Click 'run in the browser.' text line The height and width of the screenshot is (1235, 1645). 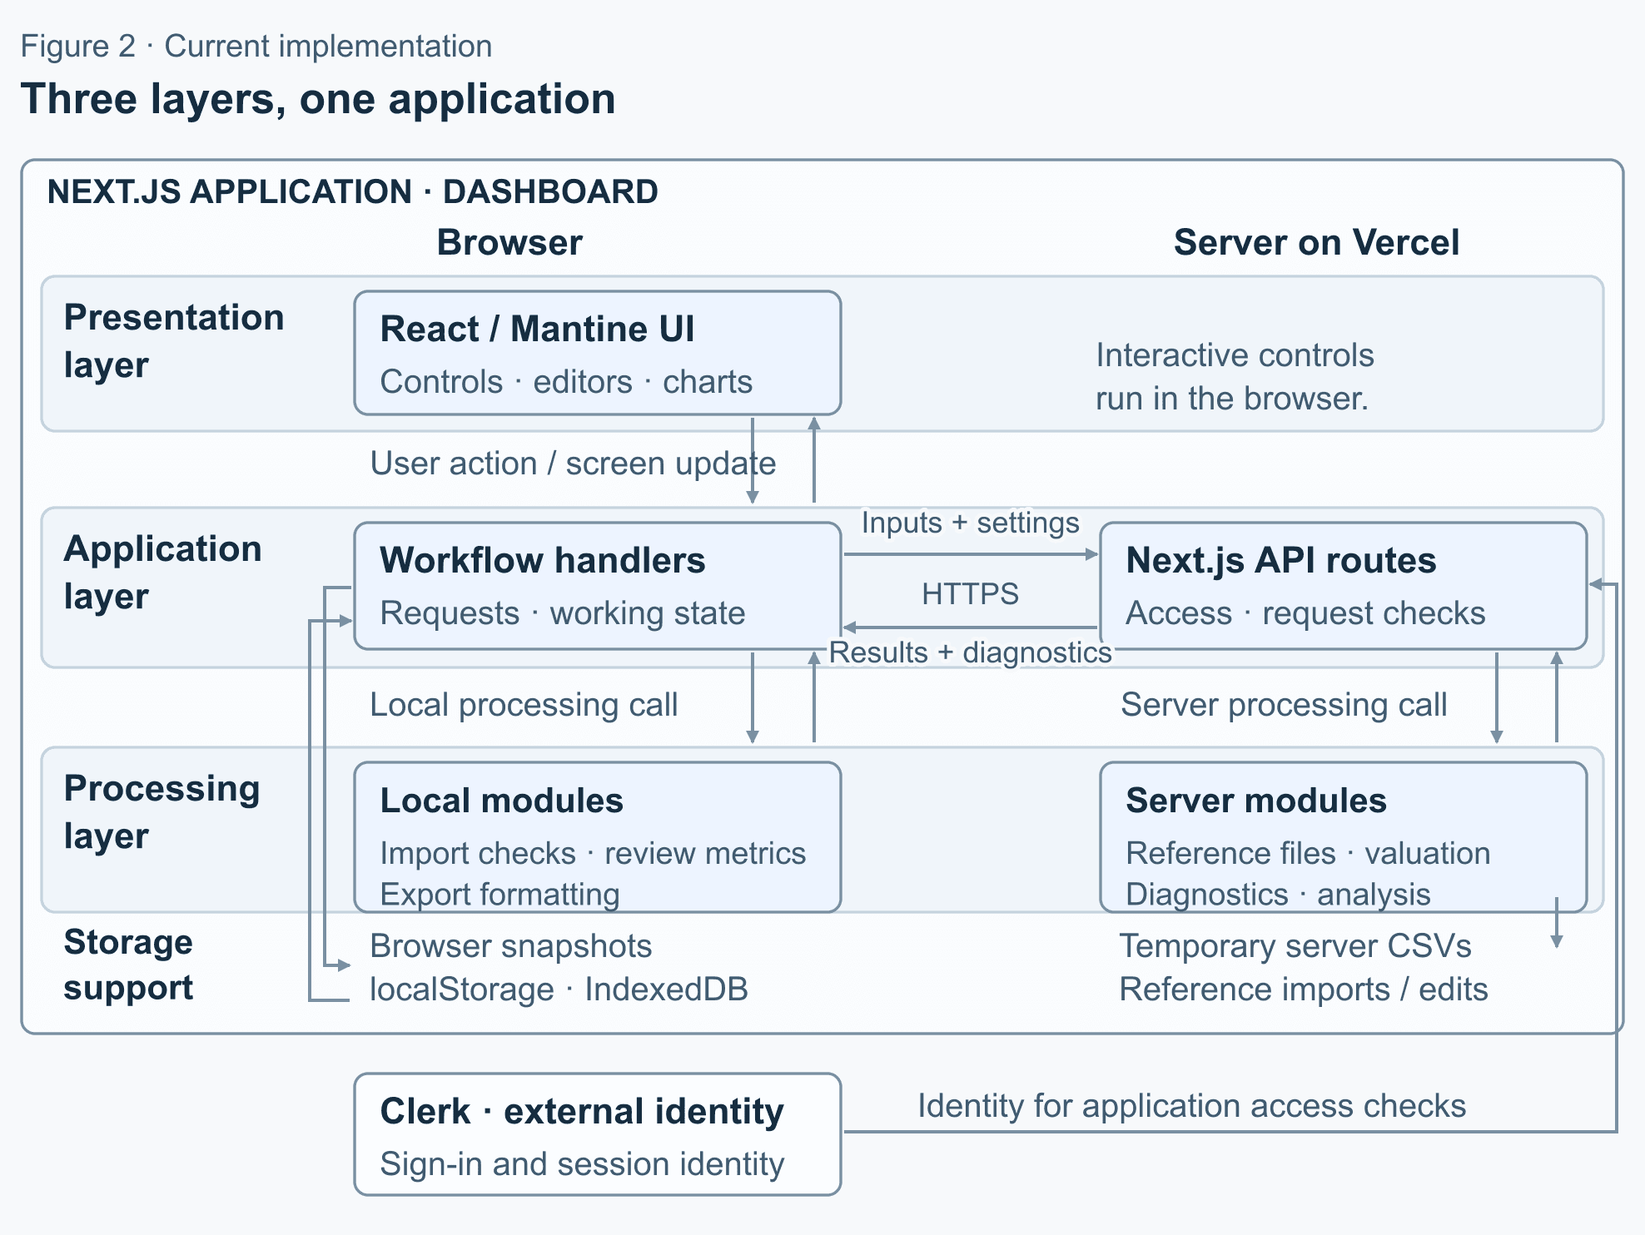1232,399
